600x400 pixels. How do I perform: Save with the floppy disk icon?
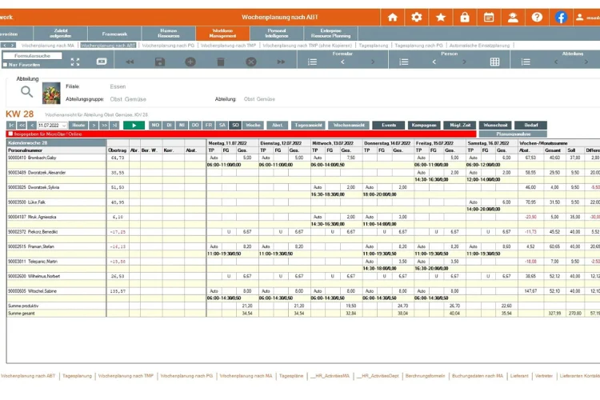point(159,62)
